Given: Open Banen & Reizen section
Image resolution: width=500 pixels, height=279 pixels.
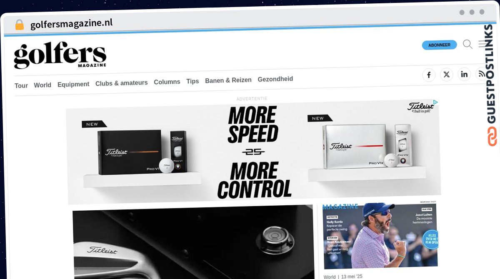Looking at the screenshot, I should tap(228, 80).
